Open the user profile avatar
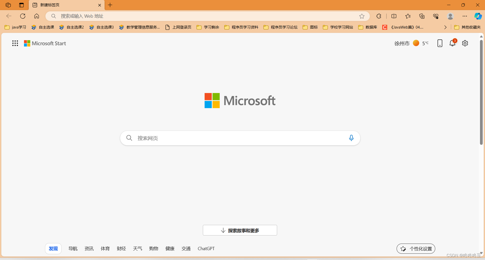The width and height of the screenshot is (485, 260). 450,16
